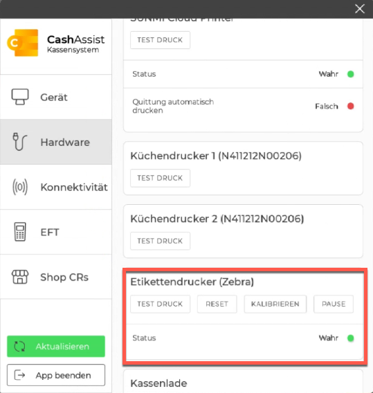
Task: Click red Falsch indicator for Quittung automatisch drucken
Action: coord(350,107)
